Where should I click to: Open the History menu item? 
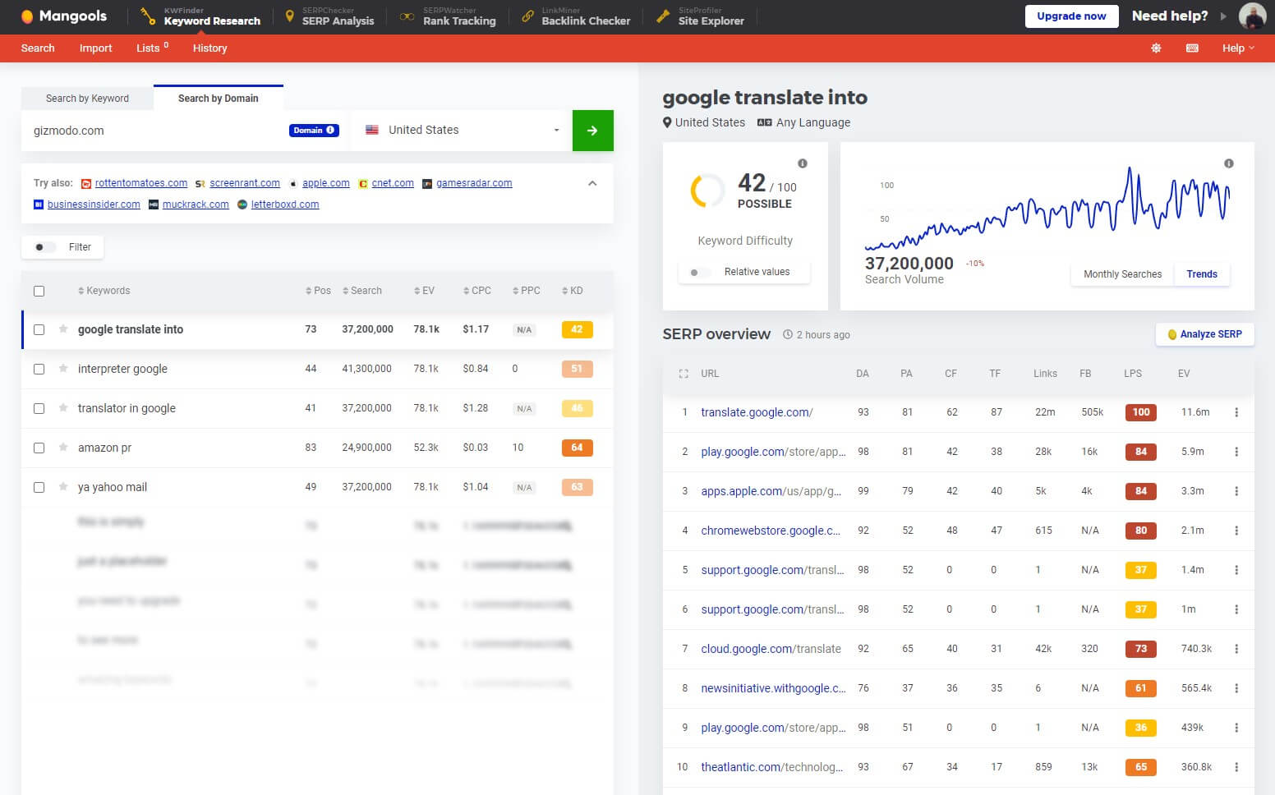(x=209, y=48)
